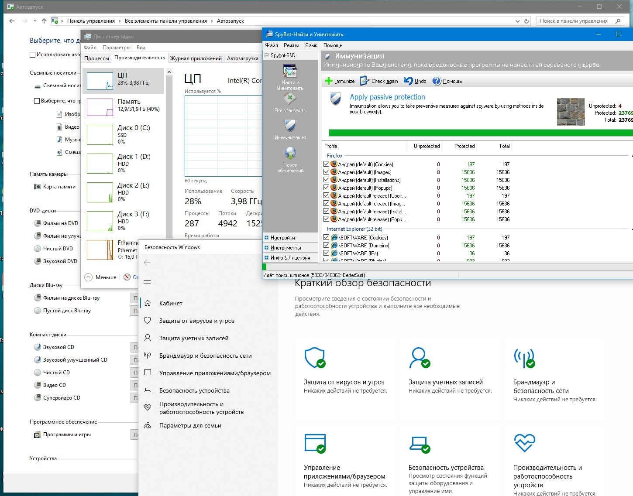
Task: Uncheck \SOFTWARE (Cookies) Internet Explorer checkbox
Action: coord(326,237)
